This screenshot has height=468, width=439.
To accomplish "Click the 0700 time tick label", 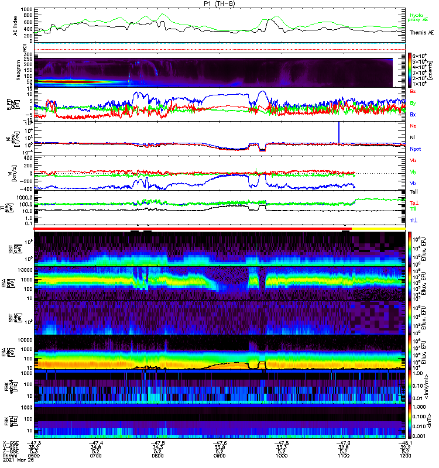I will (x=95, y=456).
